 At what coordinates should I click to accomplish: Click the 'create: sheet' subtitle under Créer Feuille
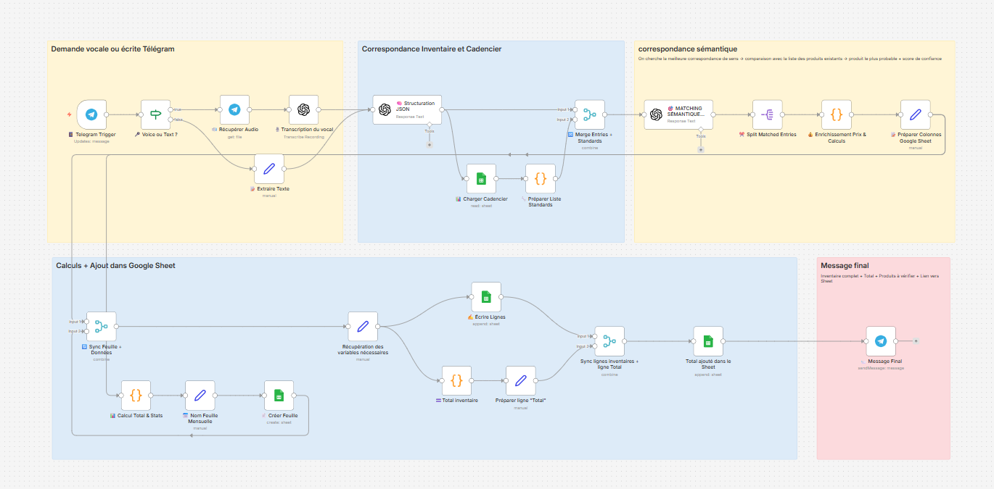279,422
